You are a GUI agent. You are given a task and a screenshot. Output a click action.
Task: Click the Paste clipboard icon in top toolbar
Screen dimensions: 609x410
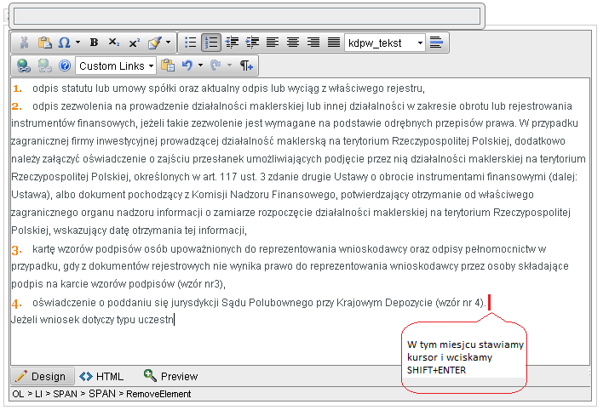coord(44,43)
